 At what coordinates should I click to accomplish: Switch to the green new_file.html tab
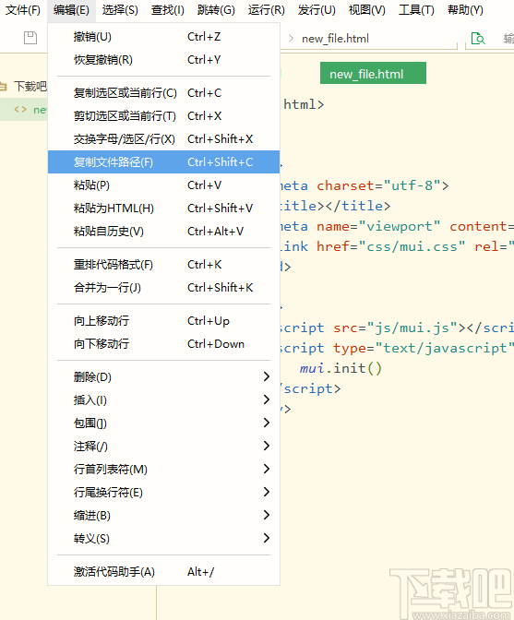[373, 73]
